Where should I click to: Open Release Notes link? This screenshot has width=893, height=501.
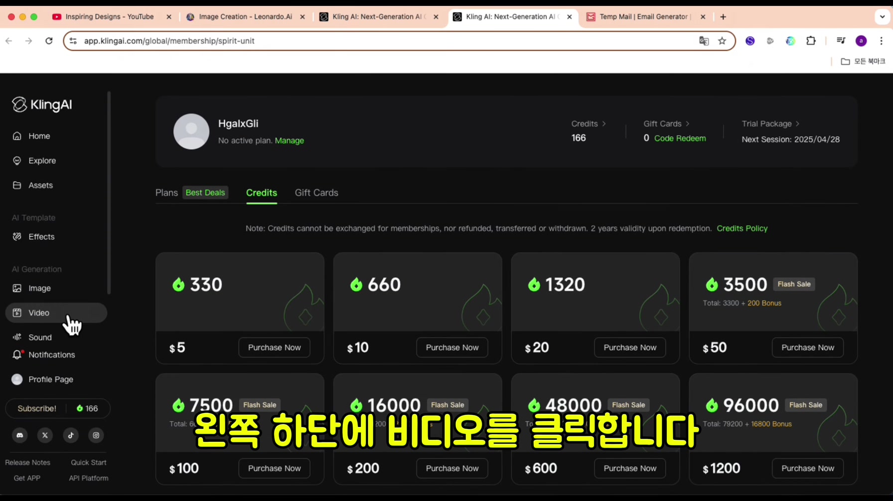(27, 462)
